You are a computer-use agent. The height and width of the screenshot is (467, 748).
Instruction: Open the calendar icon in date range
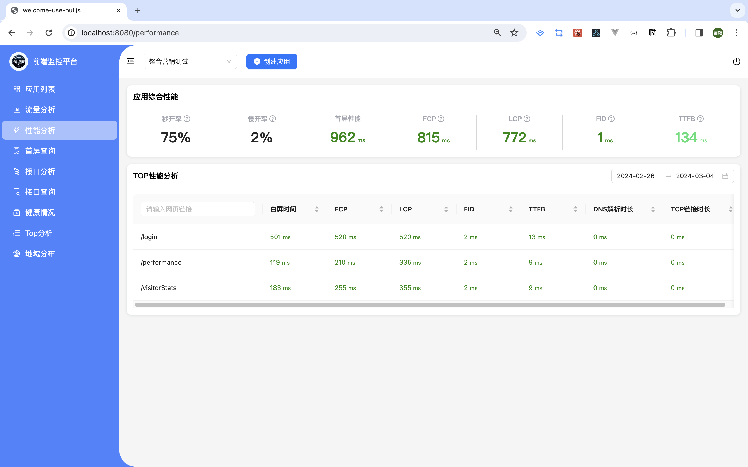725,176
